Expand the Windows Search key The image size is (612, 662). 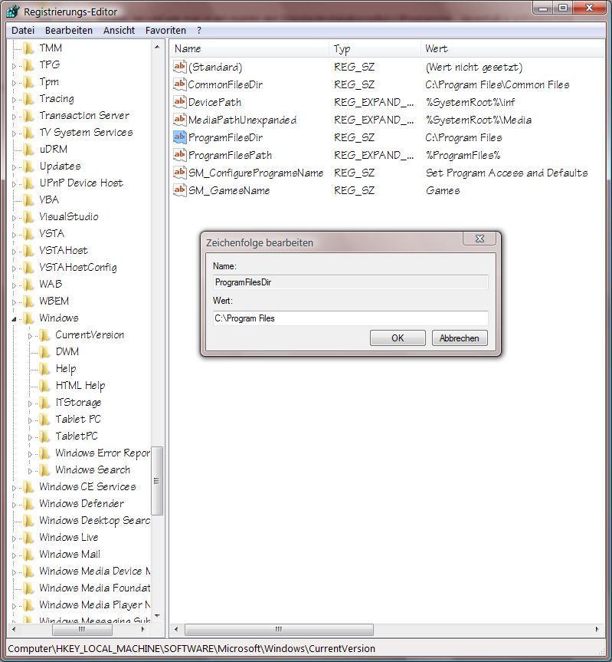tap(30, 471)
